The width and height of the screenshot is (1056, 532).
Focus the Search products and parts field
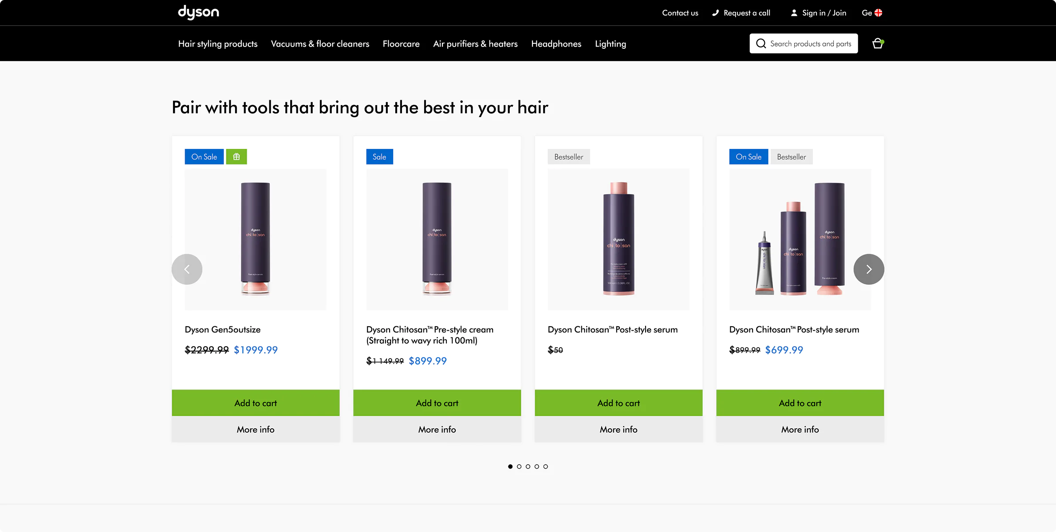click(x=804, y=43)
